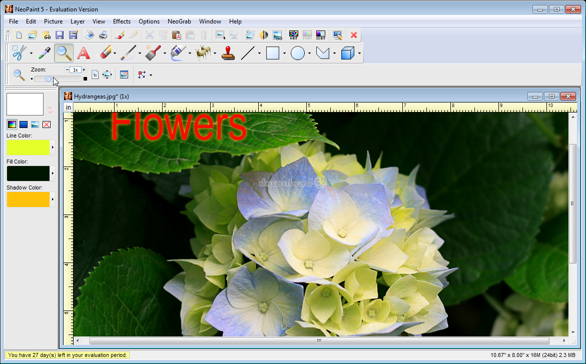
Task: Click the 'in' ruler units button
Action: 68,107
